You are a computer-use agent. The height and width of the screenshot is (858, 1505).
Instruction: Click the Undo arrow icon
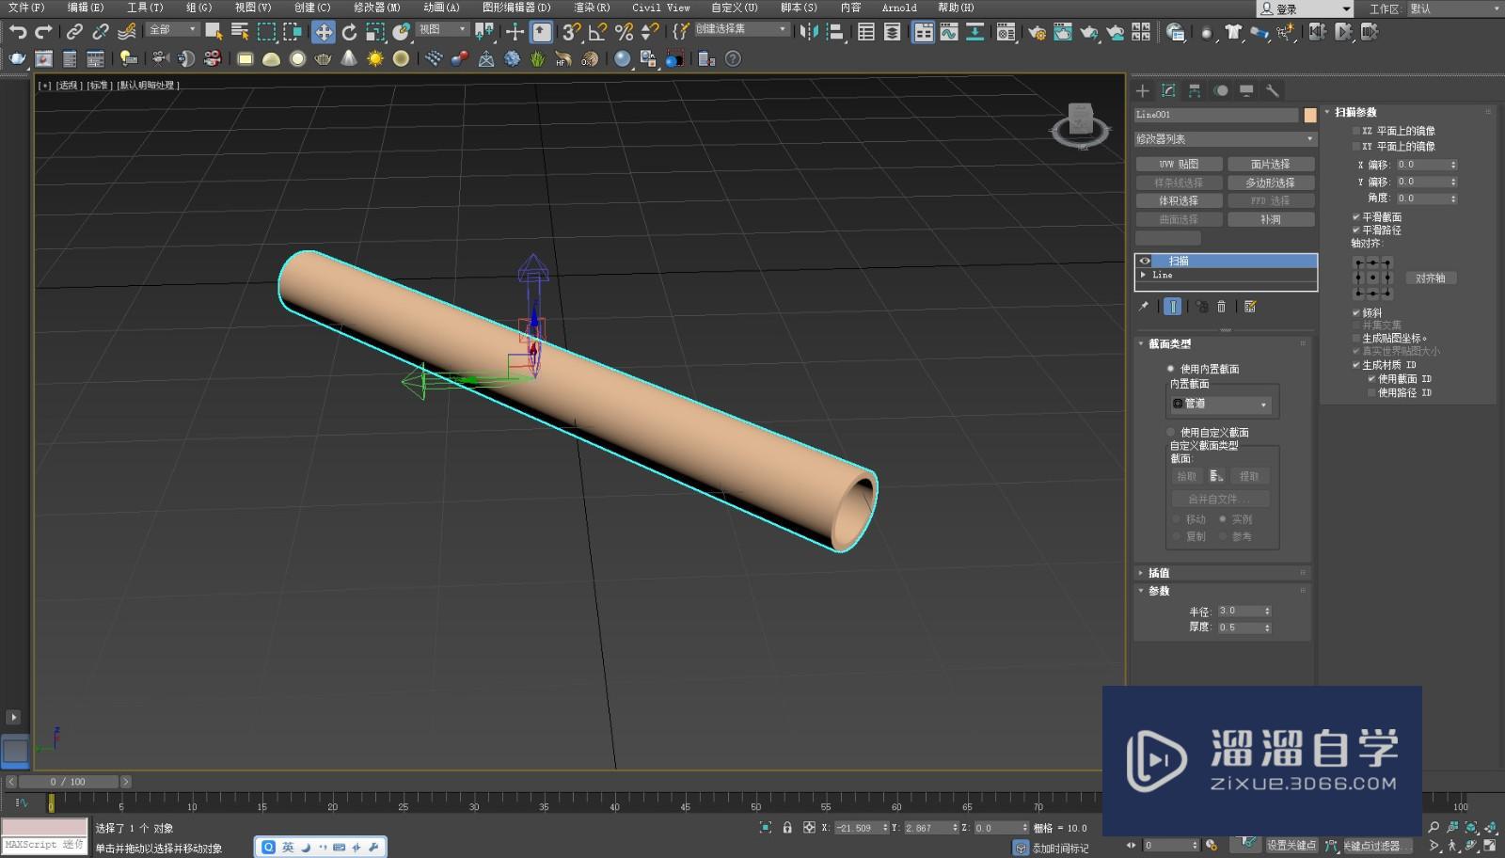17,32
